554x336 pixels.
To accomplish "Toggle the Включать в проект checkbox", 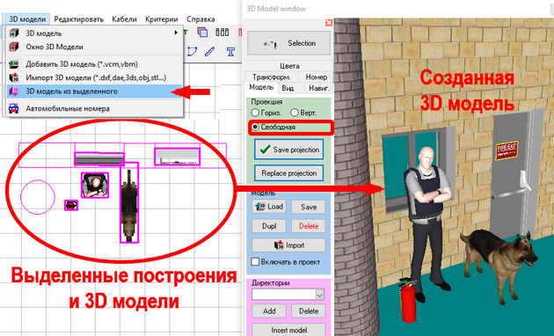I will pos(255,262).
